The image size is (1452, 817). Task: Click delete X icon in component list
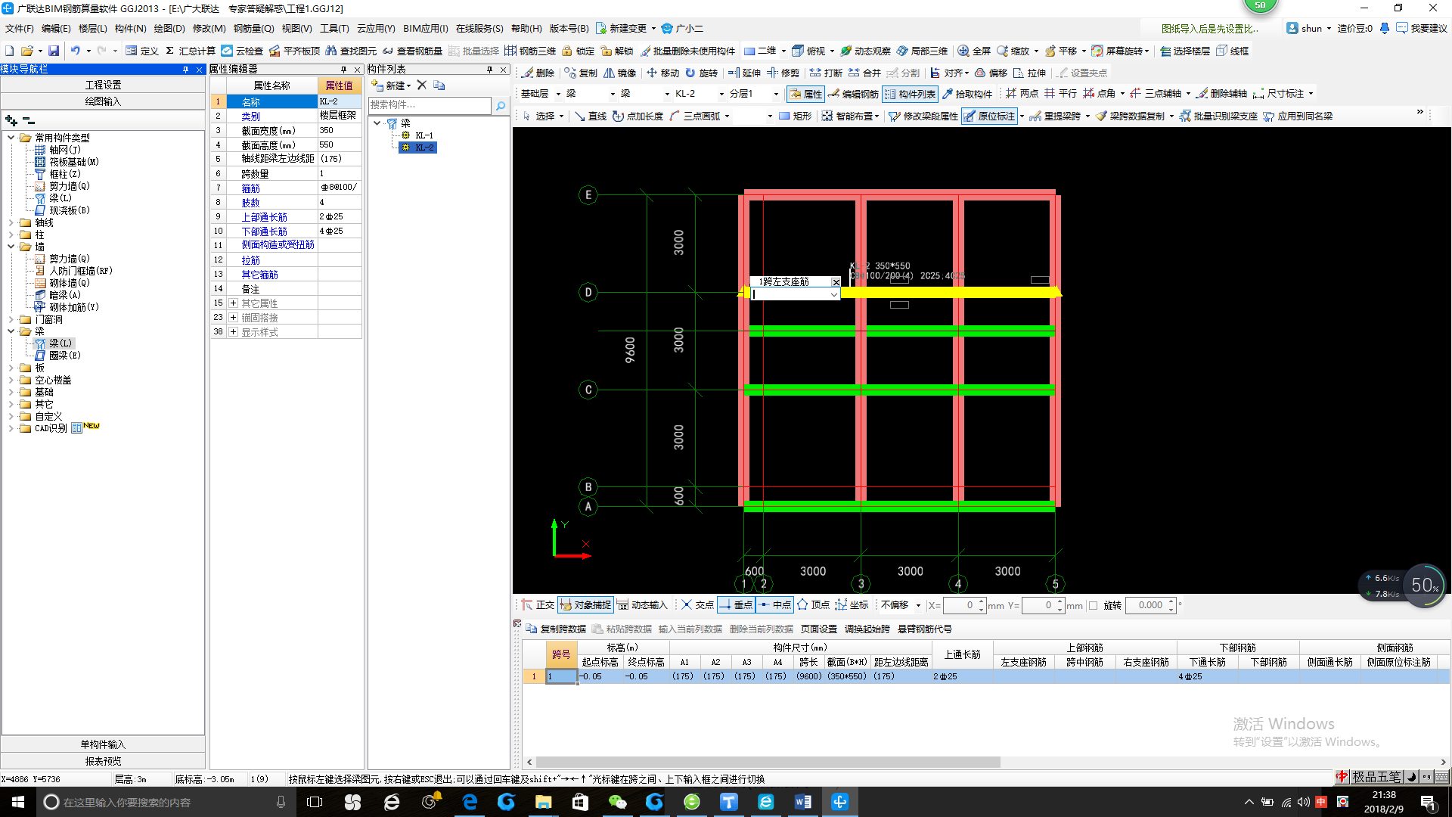coord(422,85)
